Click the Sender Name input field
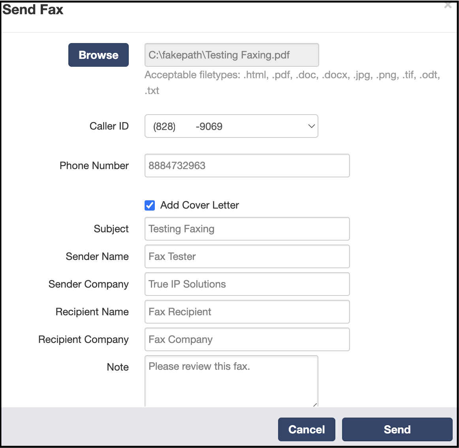459x448 pixels. pos(247,256)
